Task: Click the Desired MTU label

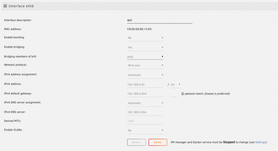Action: coord(13,121)
